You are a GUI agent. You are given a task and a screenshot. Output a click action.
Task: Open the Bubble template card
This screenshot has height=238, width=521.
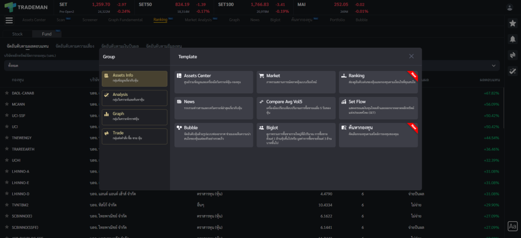click(x=213, y=135)
